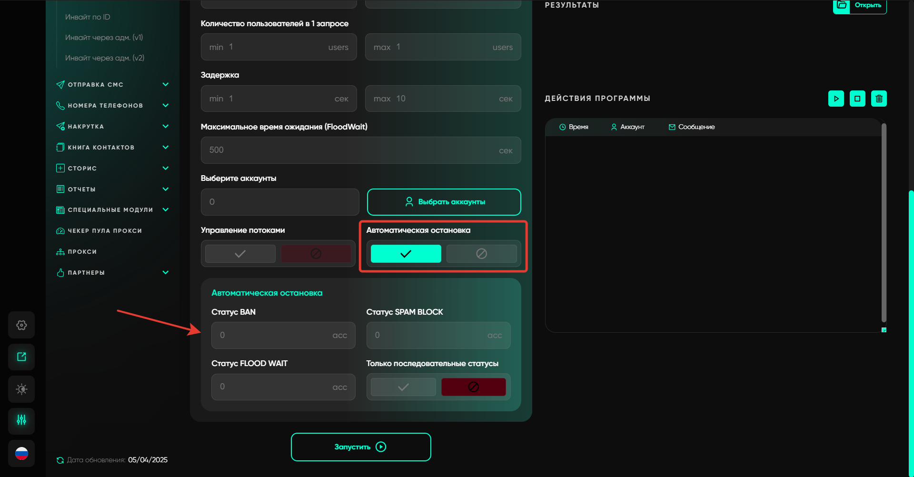Click the Выбрать аккаунты button

point(444,202)
